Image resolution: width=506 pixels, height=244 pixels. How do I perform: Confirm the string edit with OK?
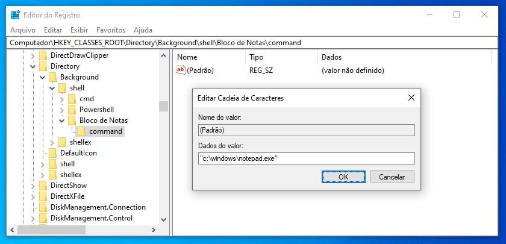pyautogui.click(x=343, y=177)
